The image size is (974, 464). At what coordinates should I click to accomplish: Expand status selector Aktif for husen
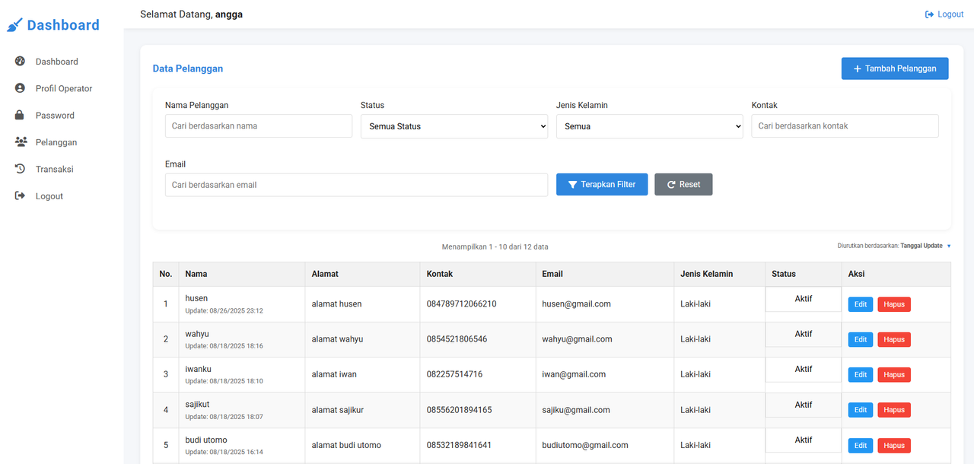(804, 299)
